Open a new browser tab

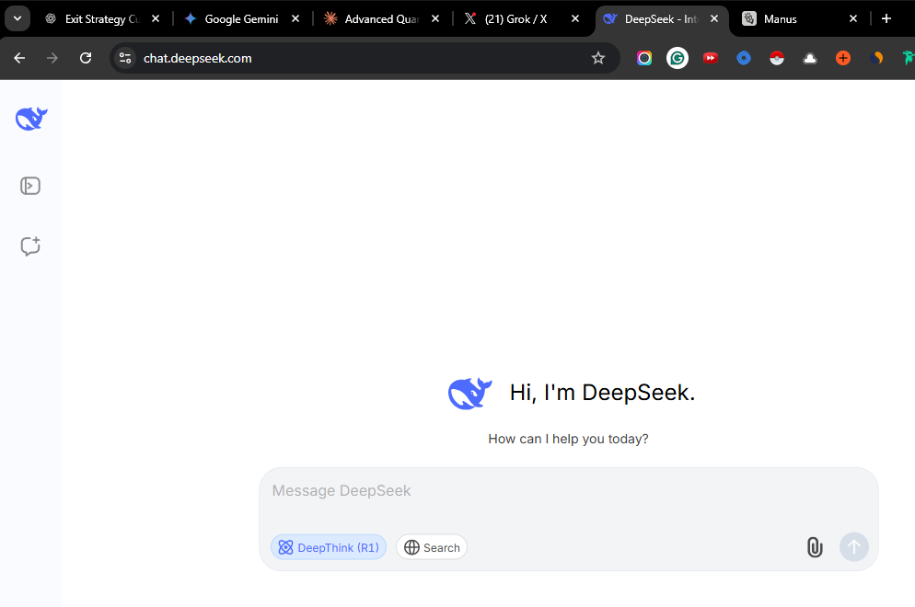(x=886, y=18)
